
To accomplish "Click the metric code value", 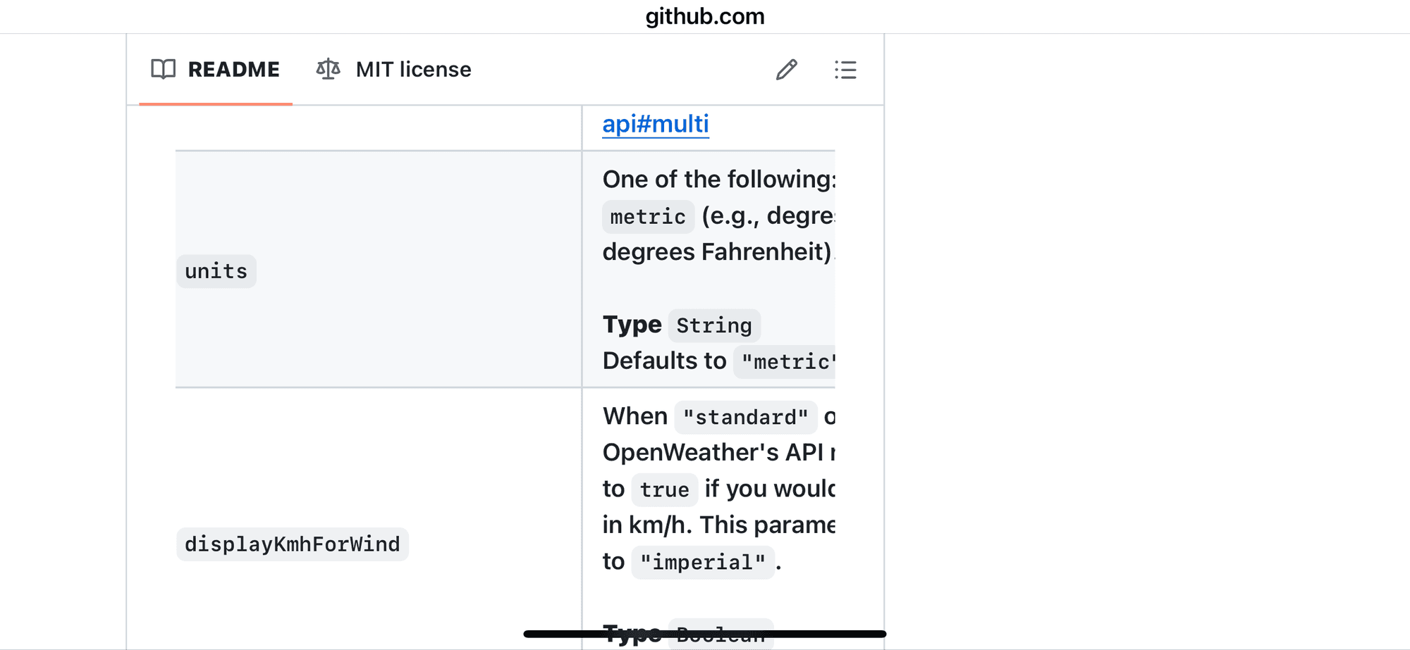I will 648,217.
